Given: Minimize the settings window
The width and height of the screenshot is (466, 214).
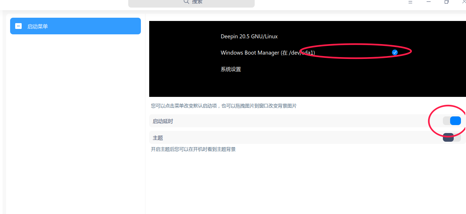Looking at the screenshot, I should 428,2.
